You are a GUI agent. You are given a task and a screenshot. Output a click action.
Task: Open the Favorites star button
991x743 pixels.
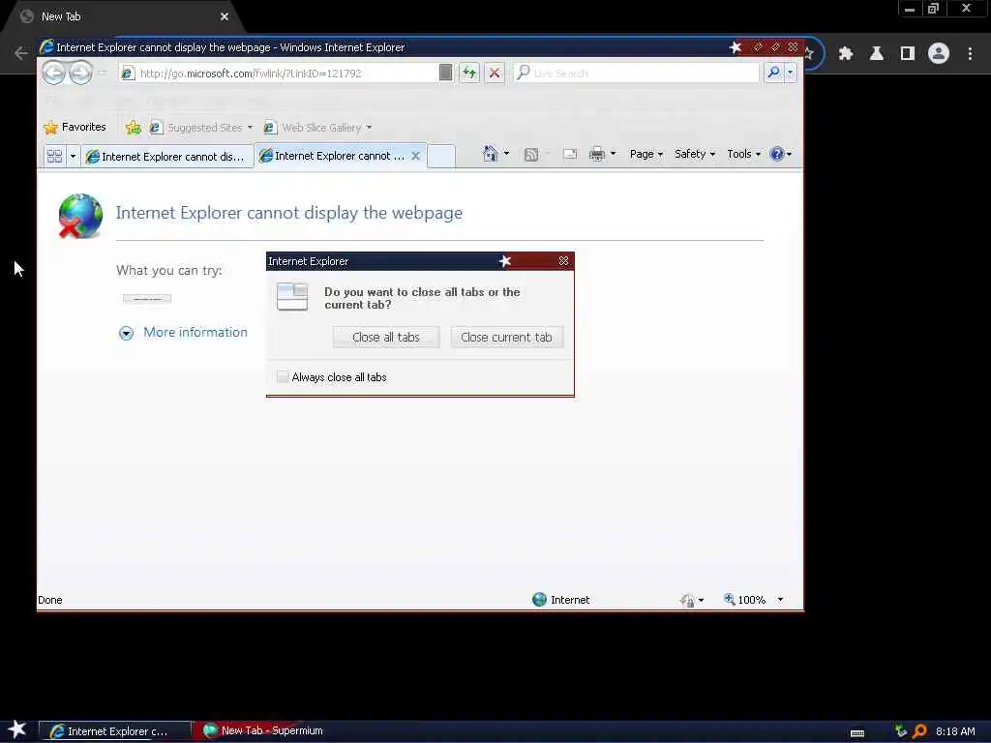(x=75, y=127)
